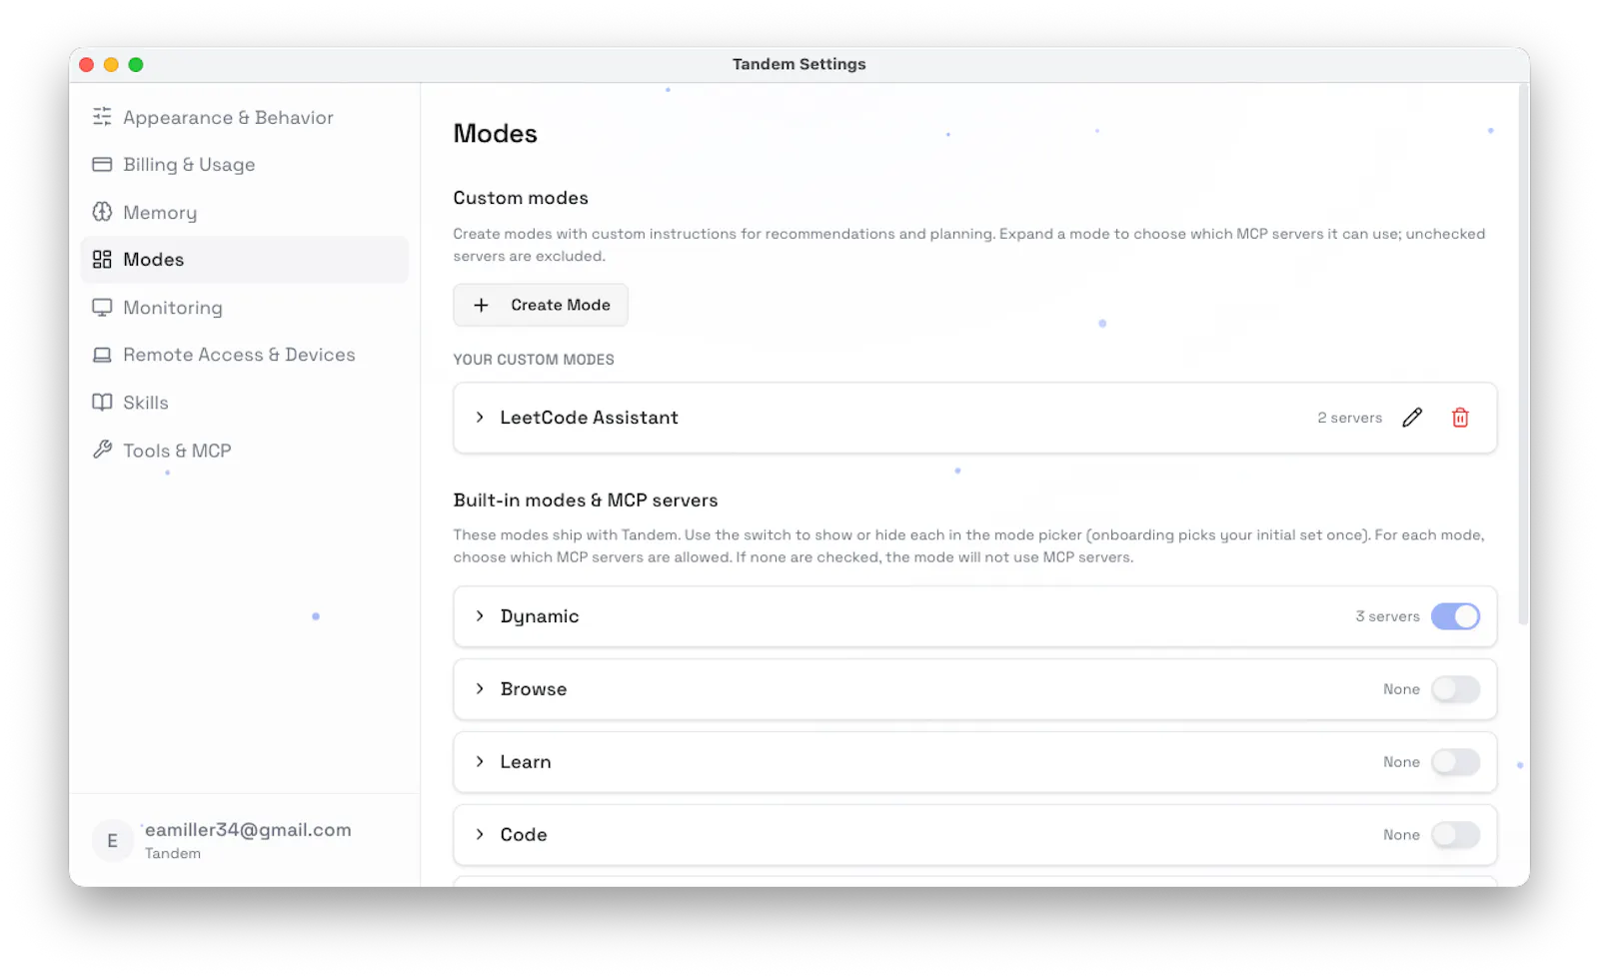Click the Remote Access laptop icon
Viewport: 1599px width, 978px height.
point(102,355)
